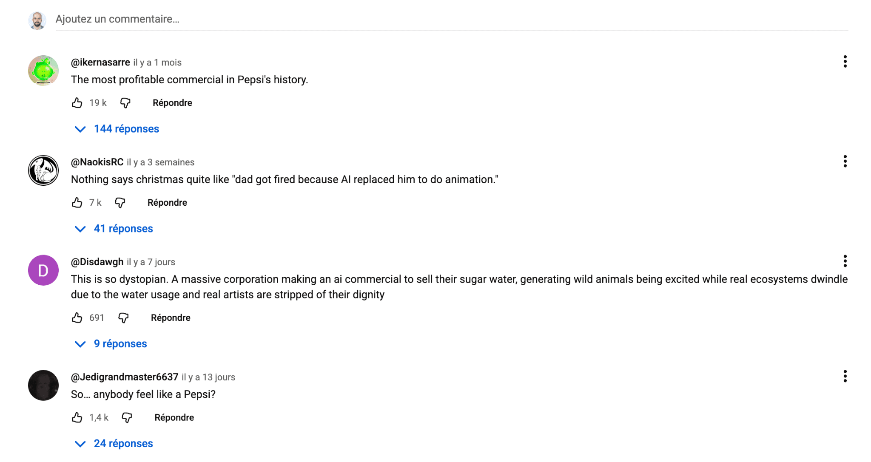This screenshot has width=871, height=462.
Task: Click Répondre under @ikernasarre comment
Action: tap(172, 103)
